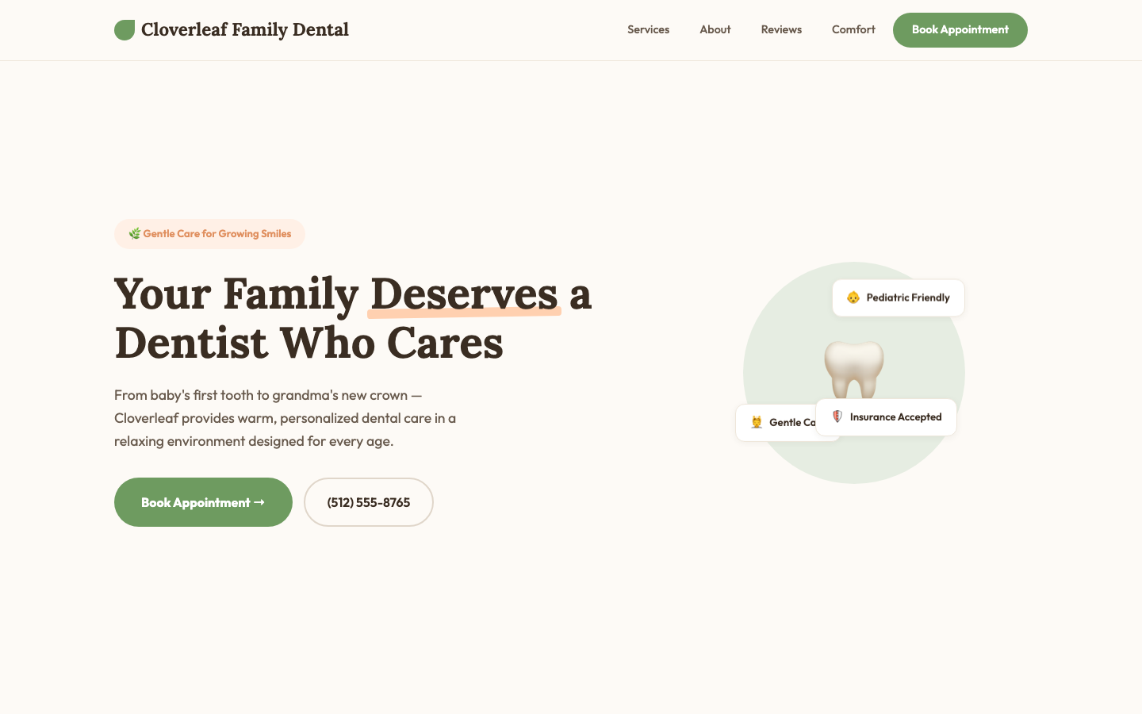This screenshot has width=1142, height=714.
Task: Click the green clover logo icon
Action: (x=125, y=29)
